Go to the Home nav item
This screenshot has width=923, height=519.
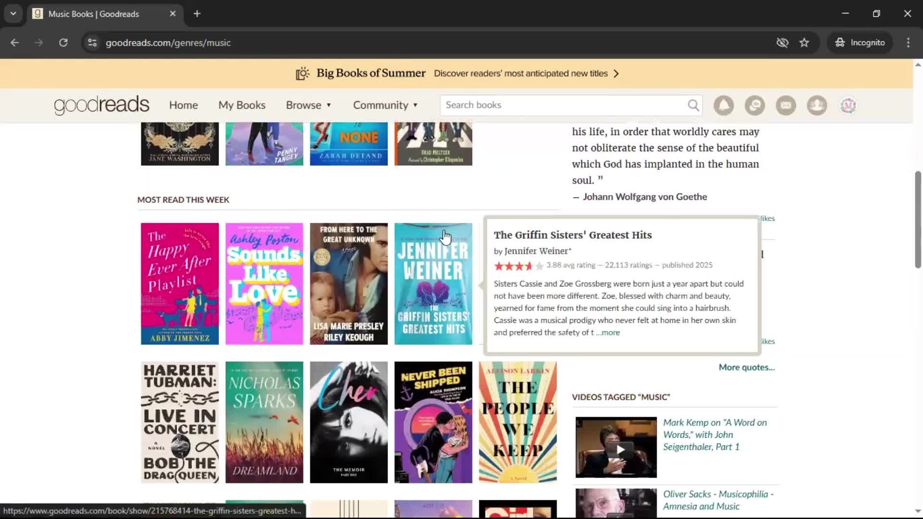pos(183,105)
